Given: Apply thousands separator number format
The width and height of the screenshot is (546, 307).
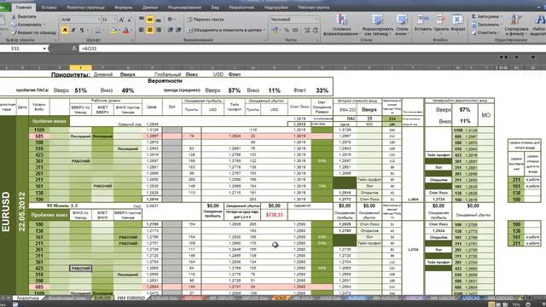Looking at the screenshot, I should (295, 31).
